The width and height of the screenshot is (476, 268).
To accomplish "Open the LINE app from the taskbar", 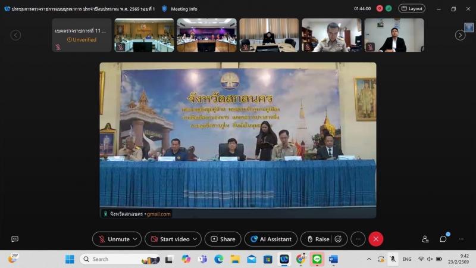I will click(317, 259).
